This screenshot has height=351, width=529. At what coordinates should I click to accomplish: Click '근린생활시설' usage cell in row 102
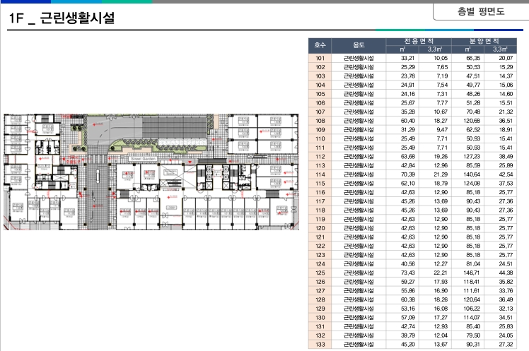(x=359, y=67)
